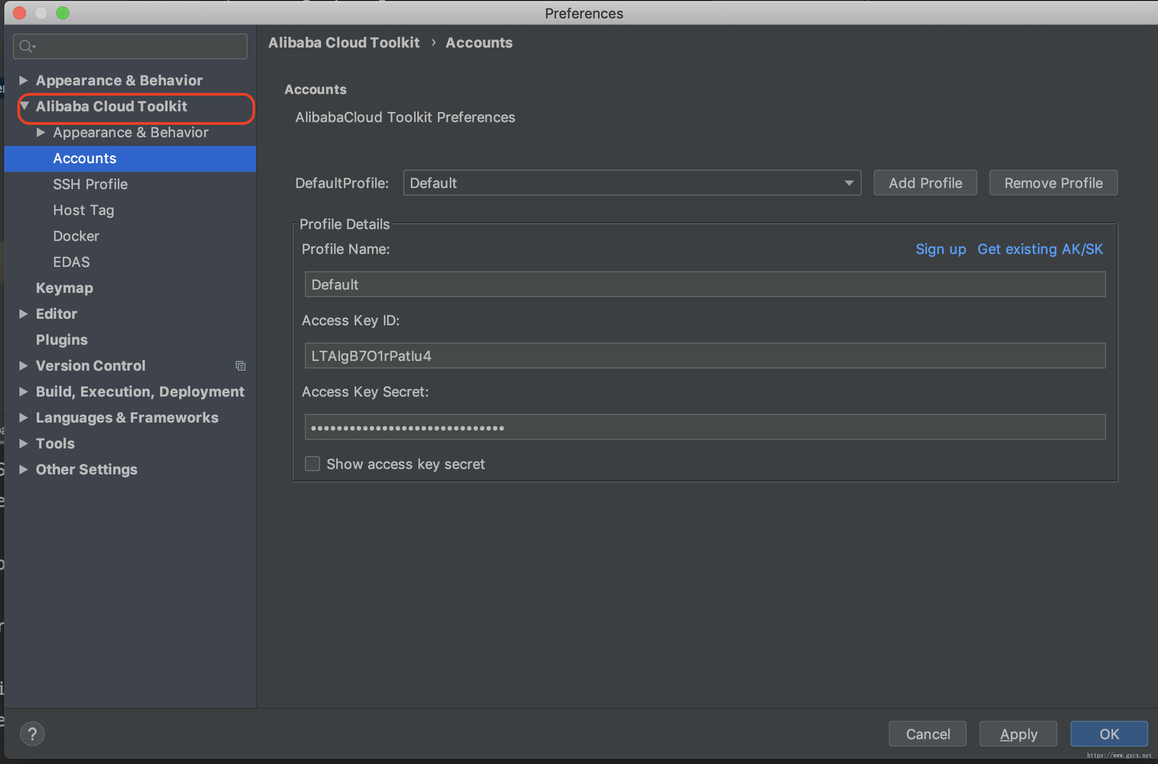Open the Plugins settings page
This screenshot has width=1158, height=764.
[62, 340]
